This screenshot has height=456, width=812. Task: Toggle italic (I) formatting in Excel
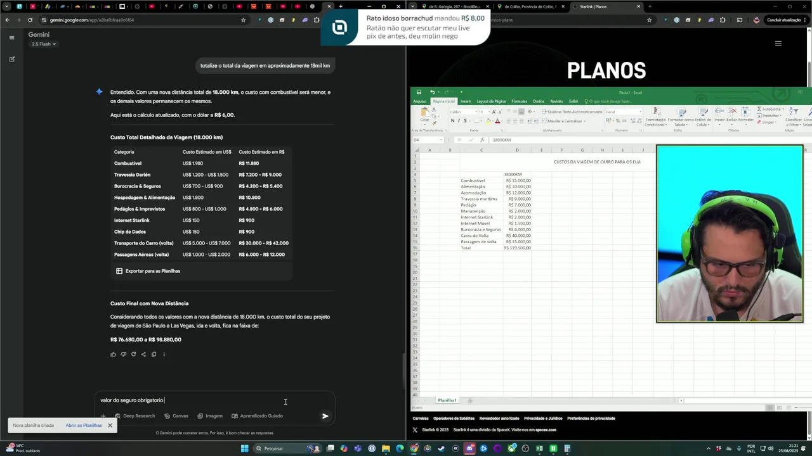coord(459,121)
